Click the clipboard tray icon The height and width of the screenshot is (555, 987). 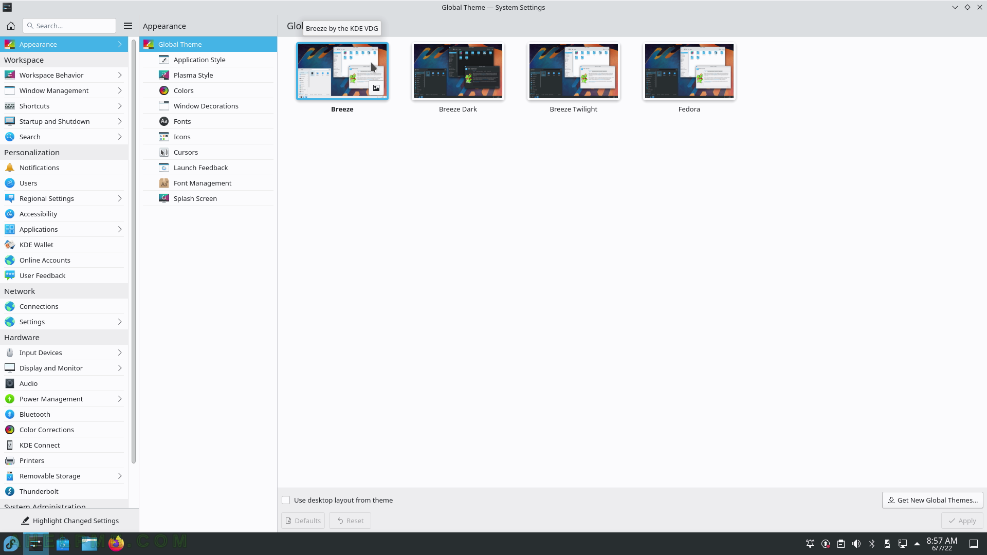(x=841, y=544)
